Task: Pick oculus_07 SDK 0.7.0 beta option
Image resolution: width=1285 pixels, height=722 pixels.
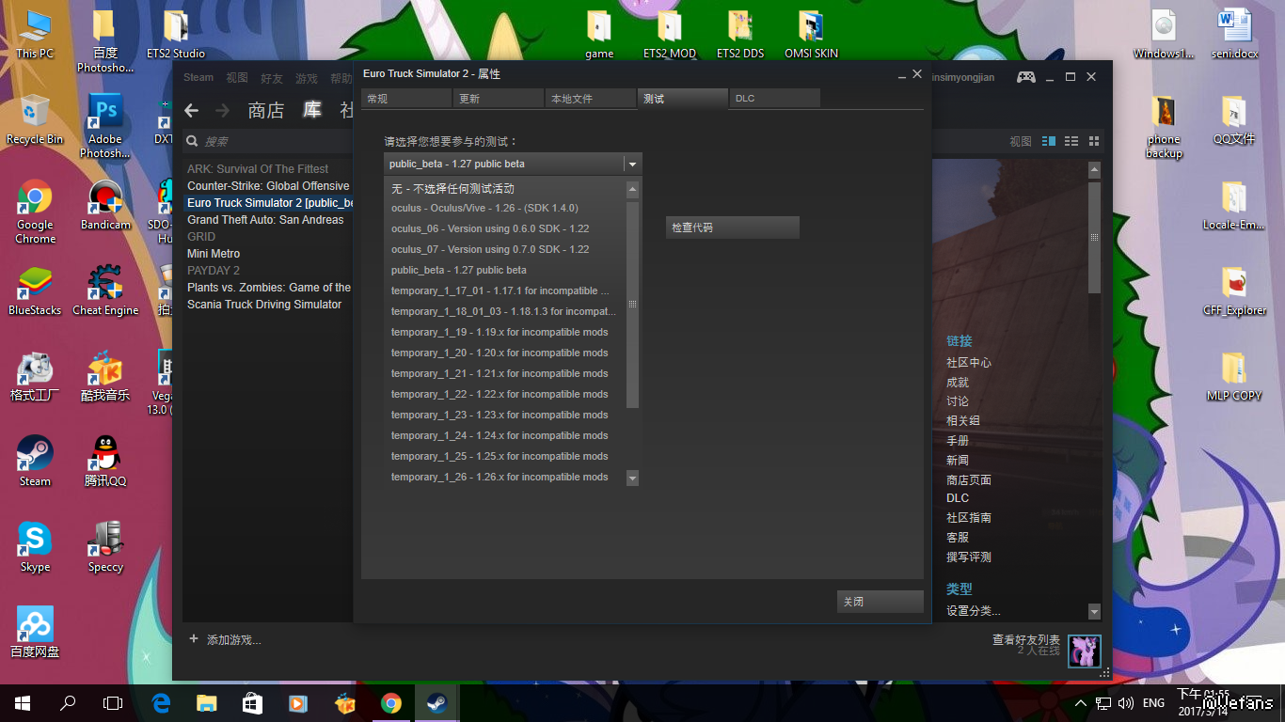Action: click(x=490, y=250)
